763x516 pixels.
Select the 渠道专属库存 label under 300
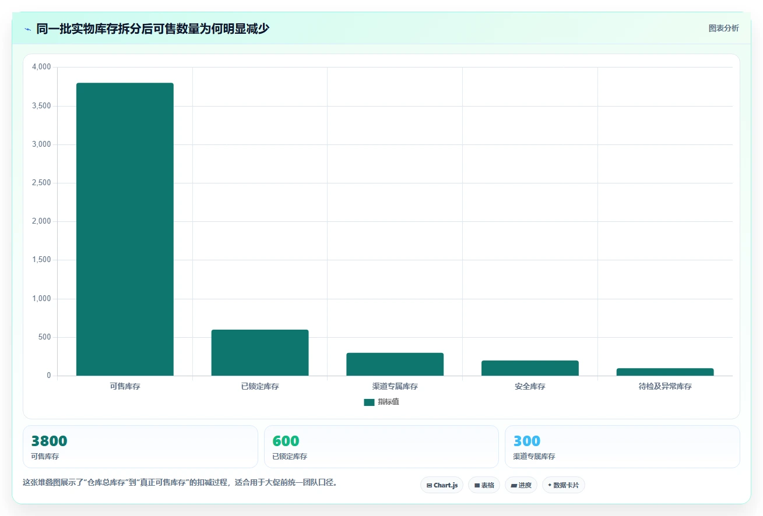coord(534,457)
